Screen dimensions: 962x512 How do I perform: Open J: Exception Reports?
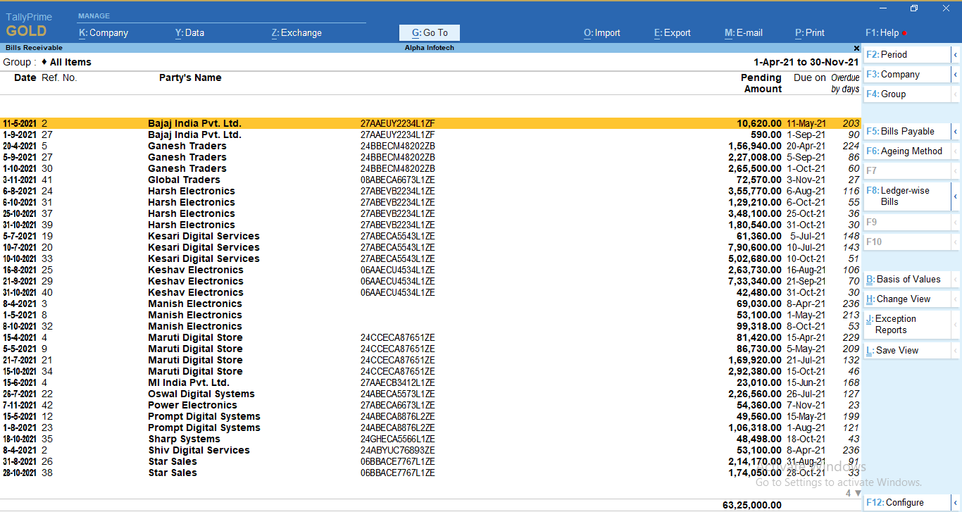(x=904, y=324)
